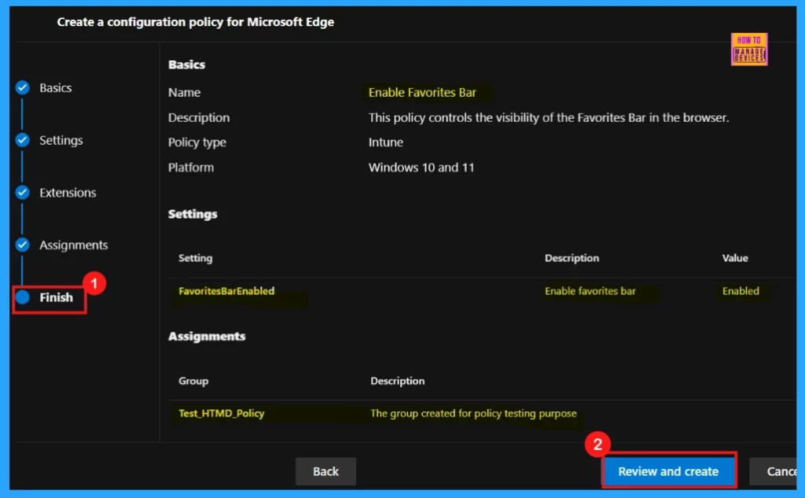805x498 pixels.
Task: Click the Cancel button
Action: 775,471
